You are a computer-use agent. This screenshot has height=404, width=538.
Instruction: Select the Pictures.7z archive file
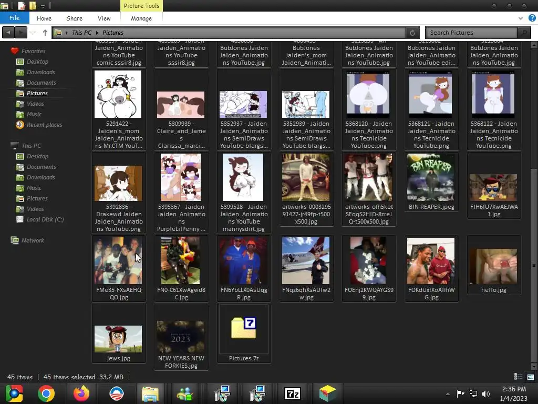pos(244,333)
